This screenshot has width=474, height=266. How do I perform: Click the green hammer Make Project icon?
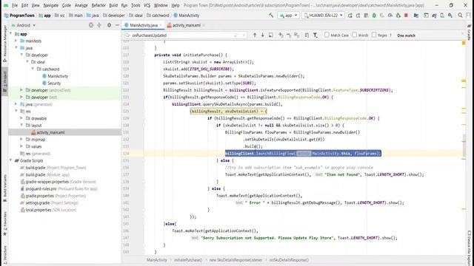[271, 15]
